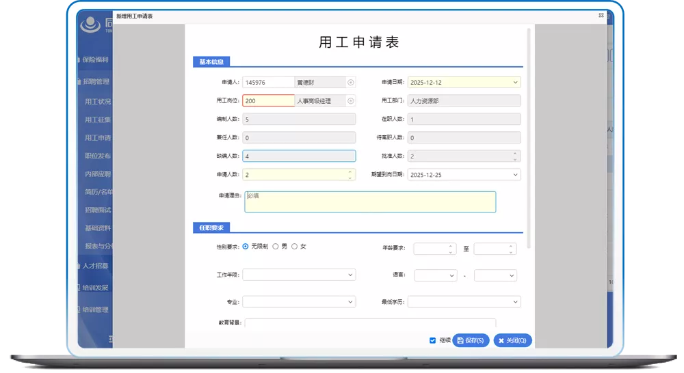
Task: Click the 教育背景 text field
Action: coord(370,323)
